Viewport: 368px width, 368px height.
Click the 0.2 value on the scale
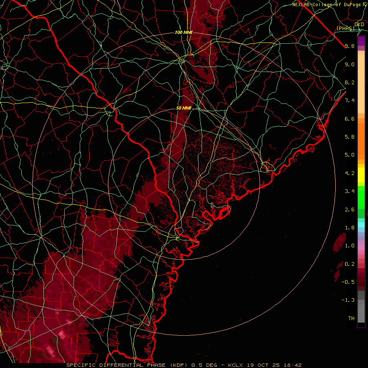[350, 264]
